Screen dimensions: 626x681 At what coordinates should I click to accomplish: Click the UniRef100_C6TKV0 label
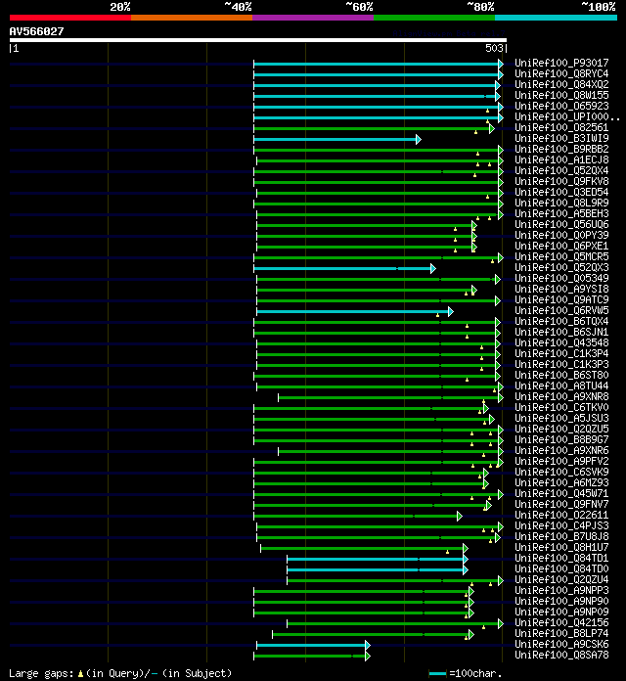coord(561,408)
